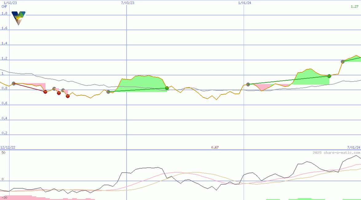Click the 0.67 low value marker
The width and height of the screenshot is (361, 200).
tap(215, 147)
